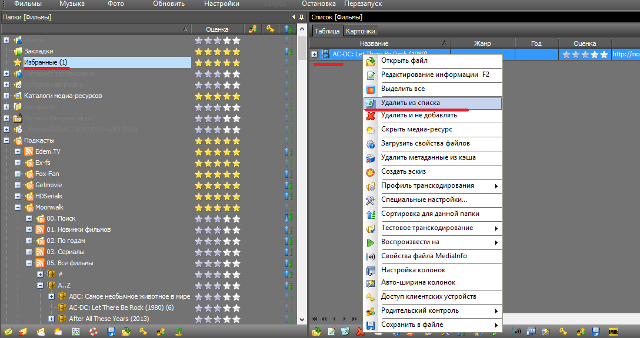Screen dimensions: 640x338
Task: Click the IMDb icon in bottom toolbar
Action: (614, 332)
